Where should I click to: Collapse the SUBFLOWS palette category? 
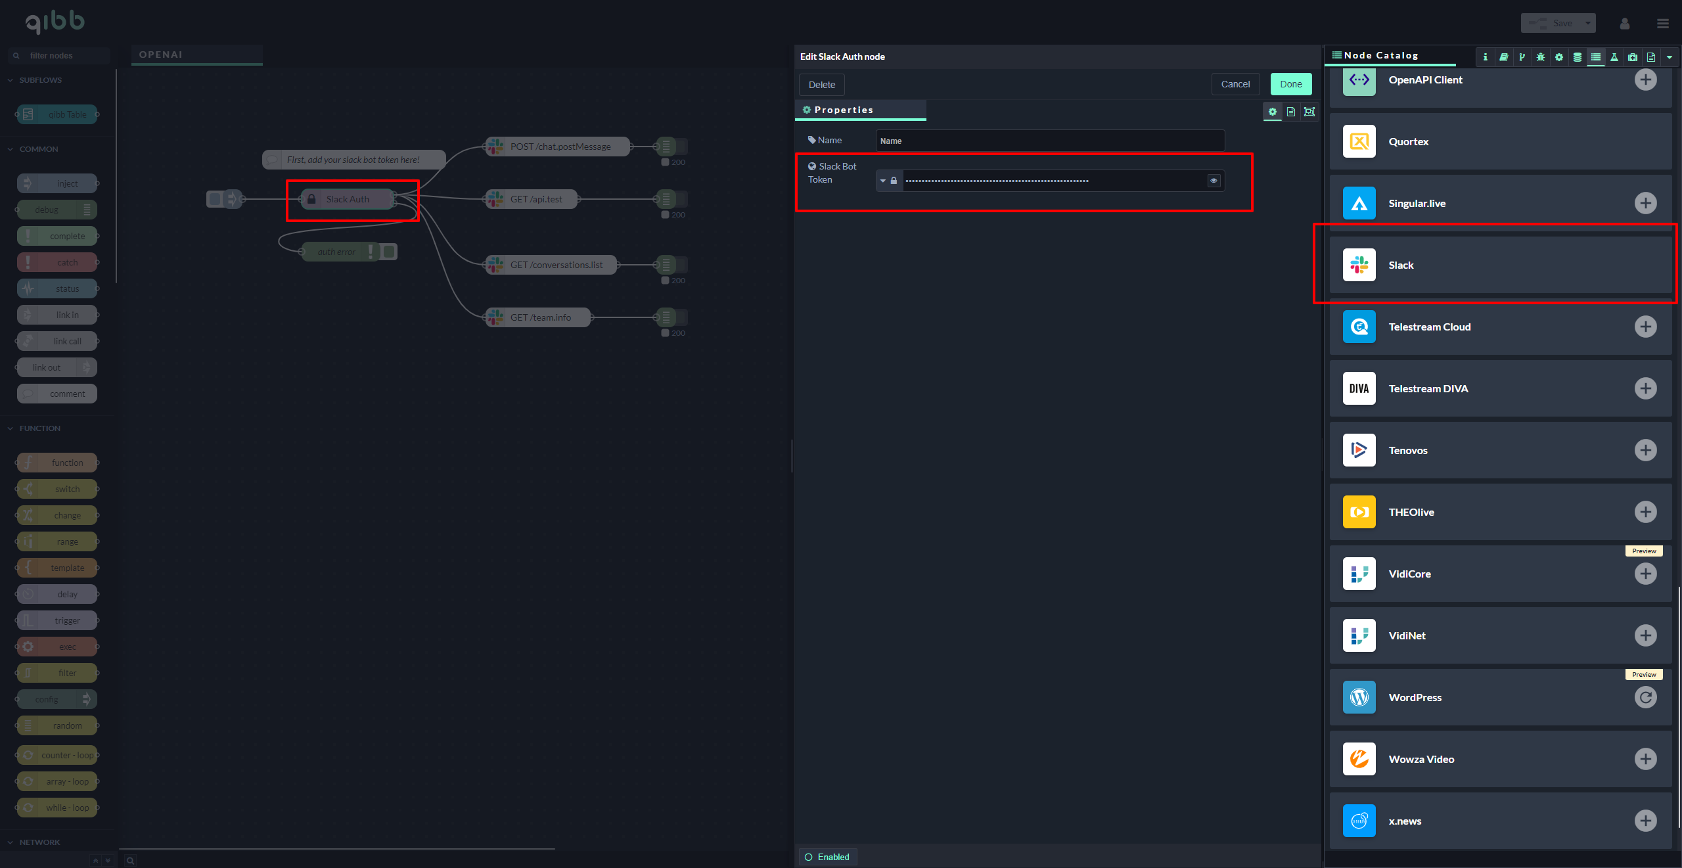click(40, 80)
